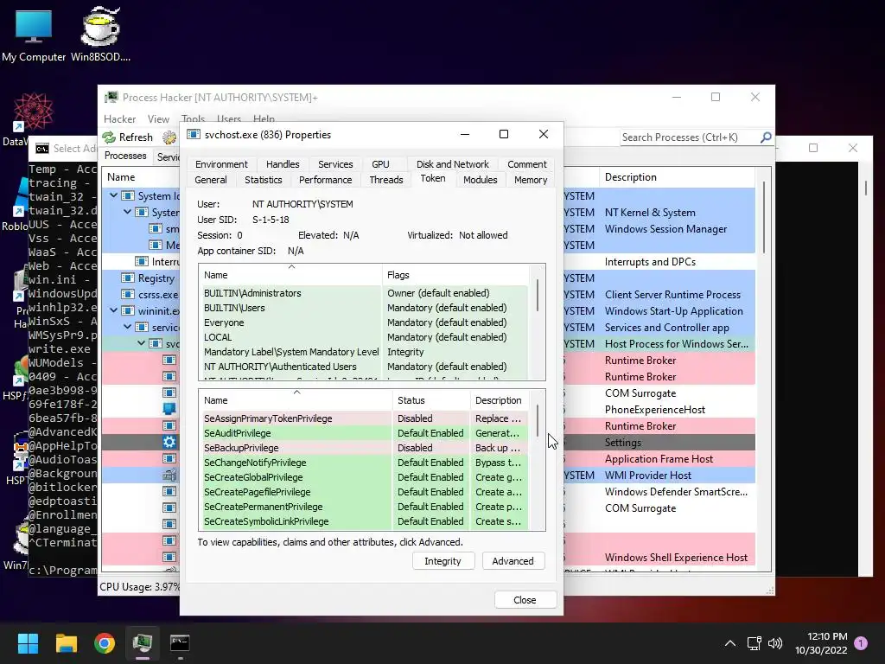Image resolution: width=885 pixels, height=664 pixels.
Task: Open the Windows Start button
Action: (28, 643)
